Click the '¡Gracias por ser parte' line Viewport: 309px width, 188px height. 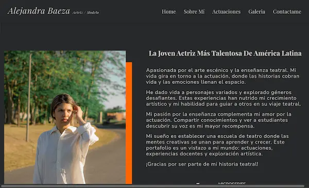coord(202,164)
